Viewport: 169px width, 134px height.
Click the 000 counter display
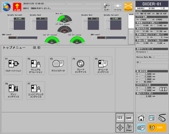click(163, 89)
